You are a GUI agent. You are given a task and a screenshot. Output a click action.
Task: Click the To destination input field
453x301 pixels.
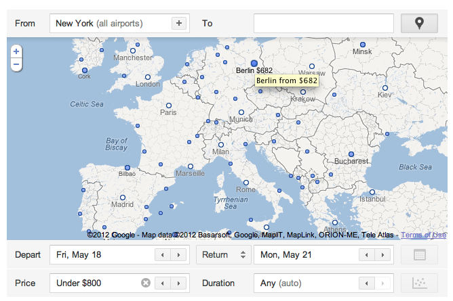pyautogui.click(x=323, y=23)
